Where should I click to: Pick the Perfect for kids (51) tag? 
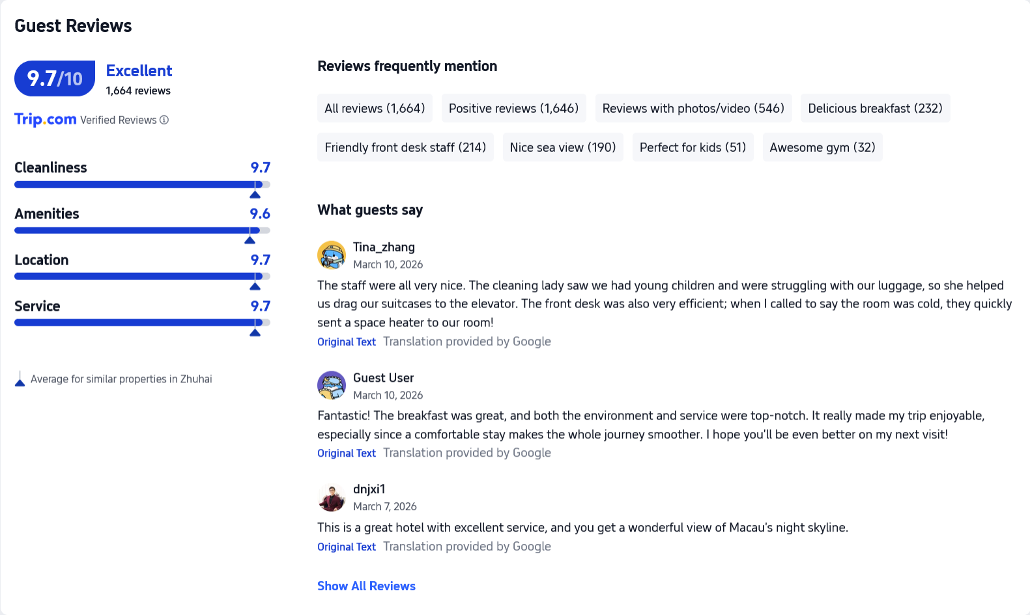click(x=693, y=147)
